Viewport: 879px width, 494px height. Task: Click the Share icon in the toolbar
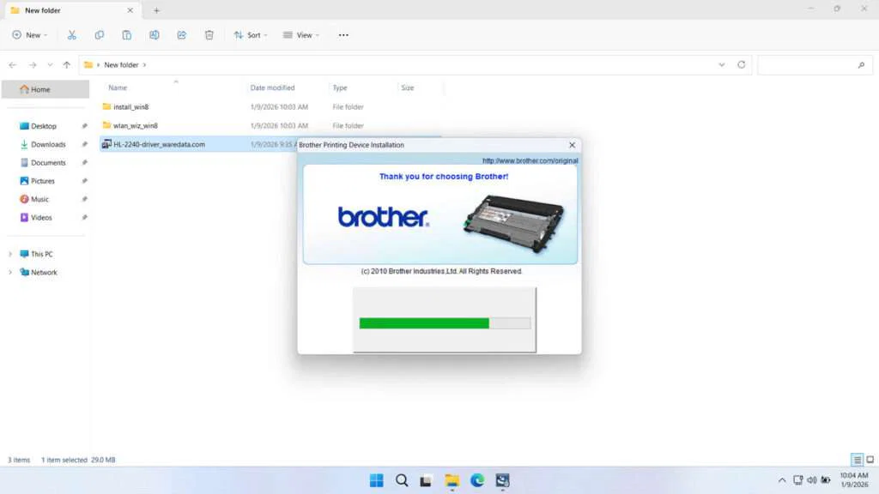(181, 34)
